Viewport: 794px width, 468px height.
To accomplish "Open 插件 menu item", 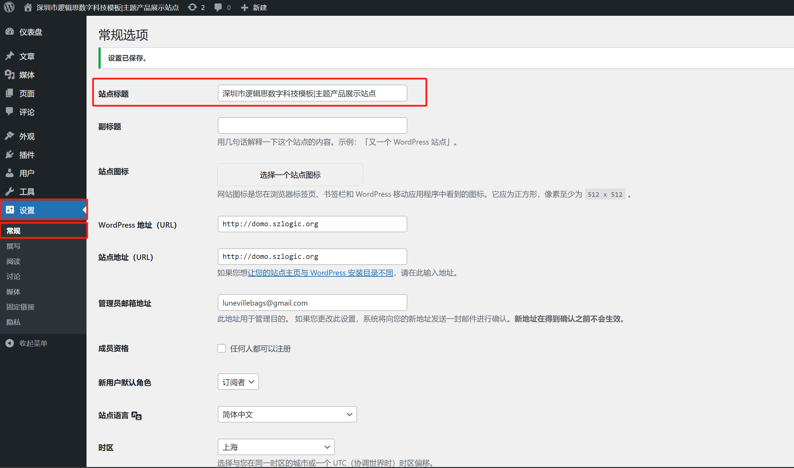I will tap(43, 155).
